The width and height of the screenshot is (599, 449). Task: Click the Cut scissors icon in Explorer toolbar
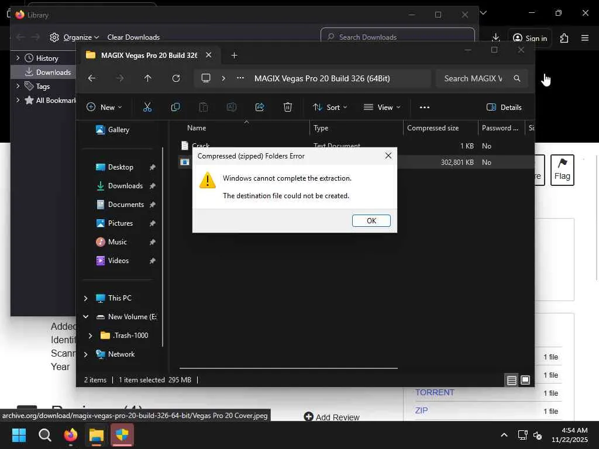pyautogui.click(x=147, y=108)
